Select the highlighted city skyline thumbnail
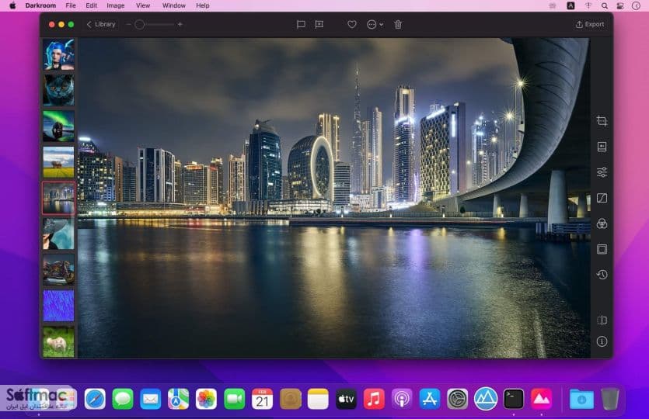The image size is (649, 419). (58, 198)
